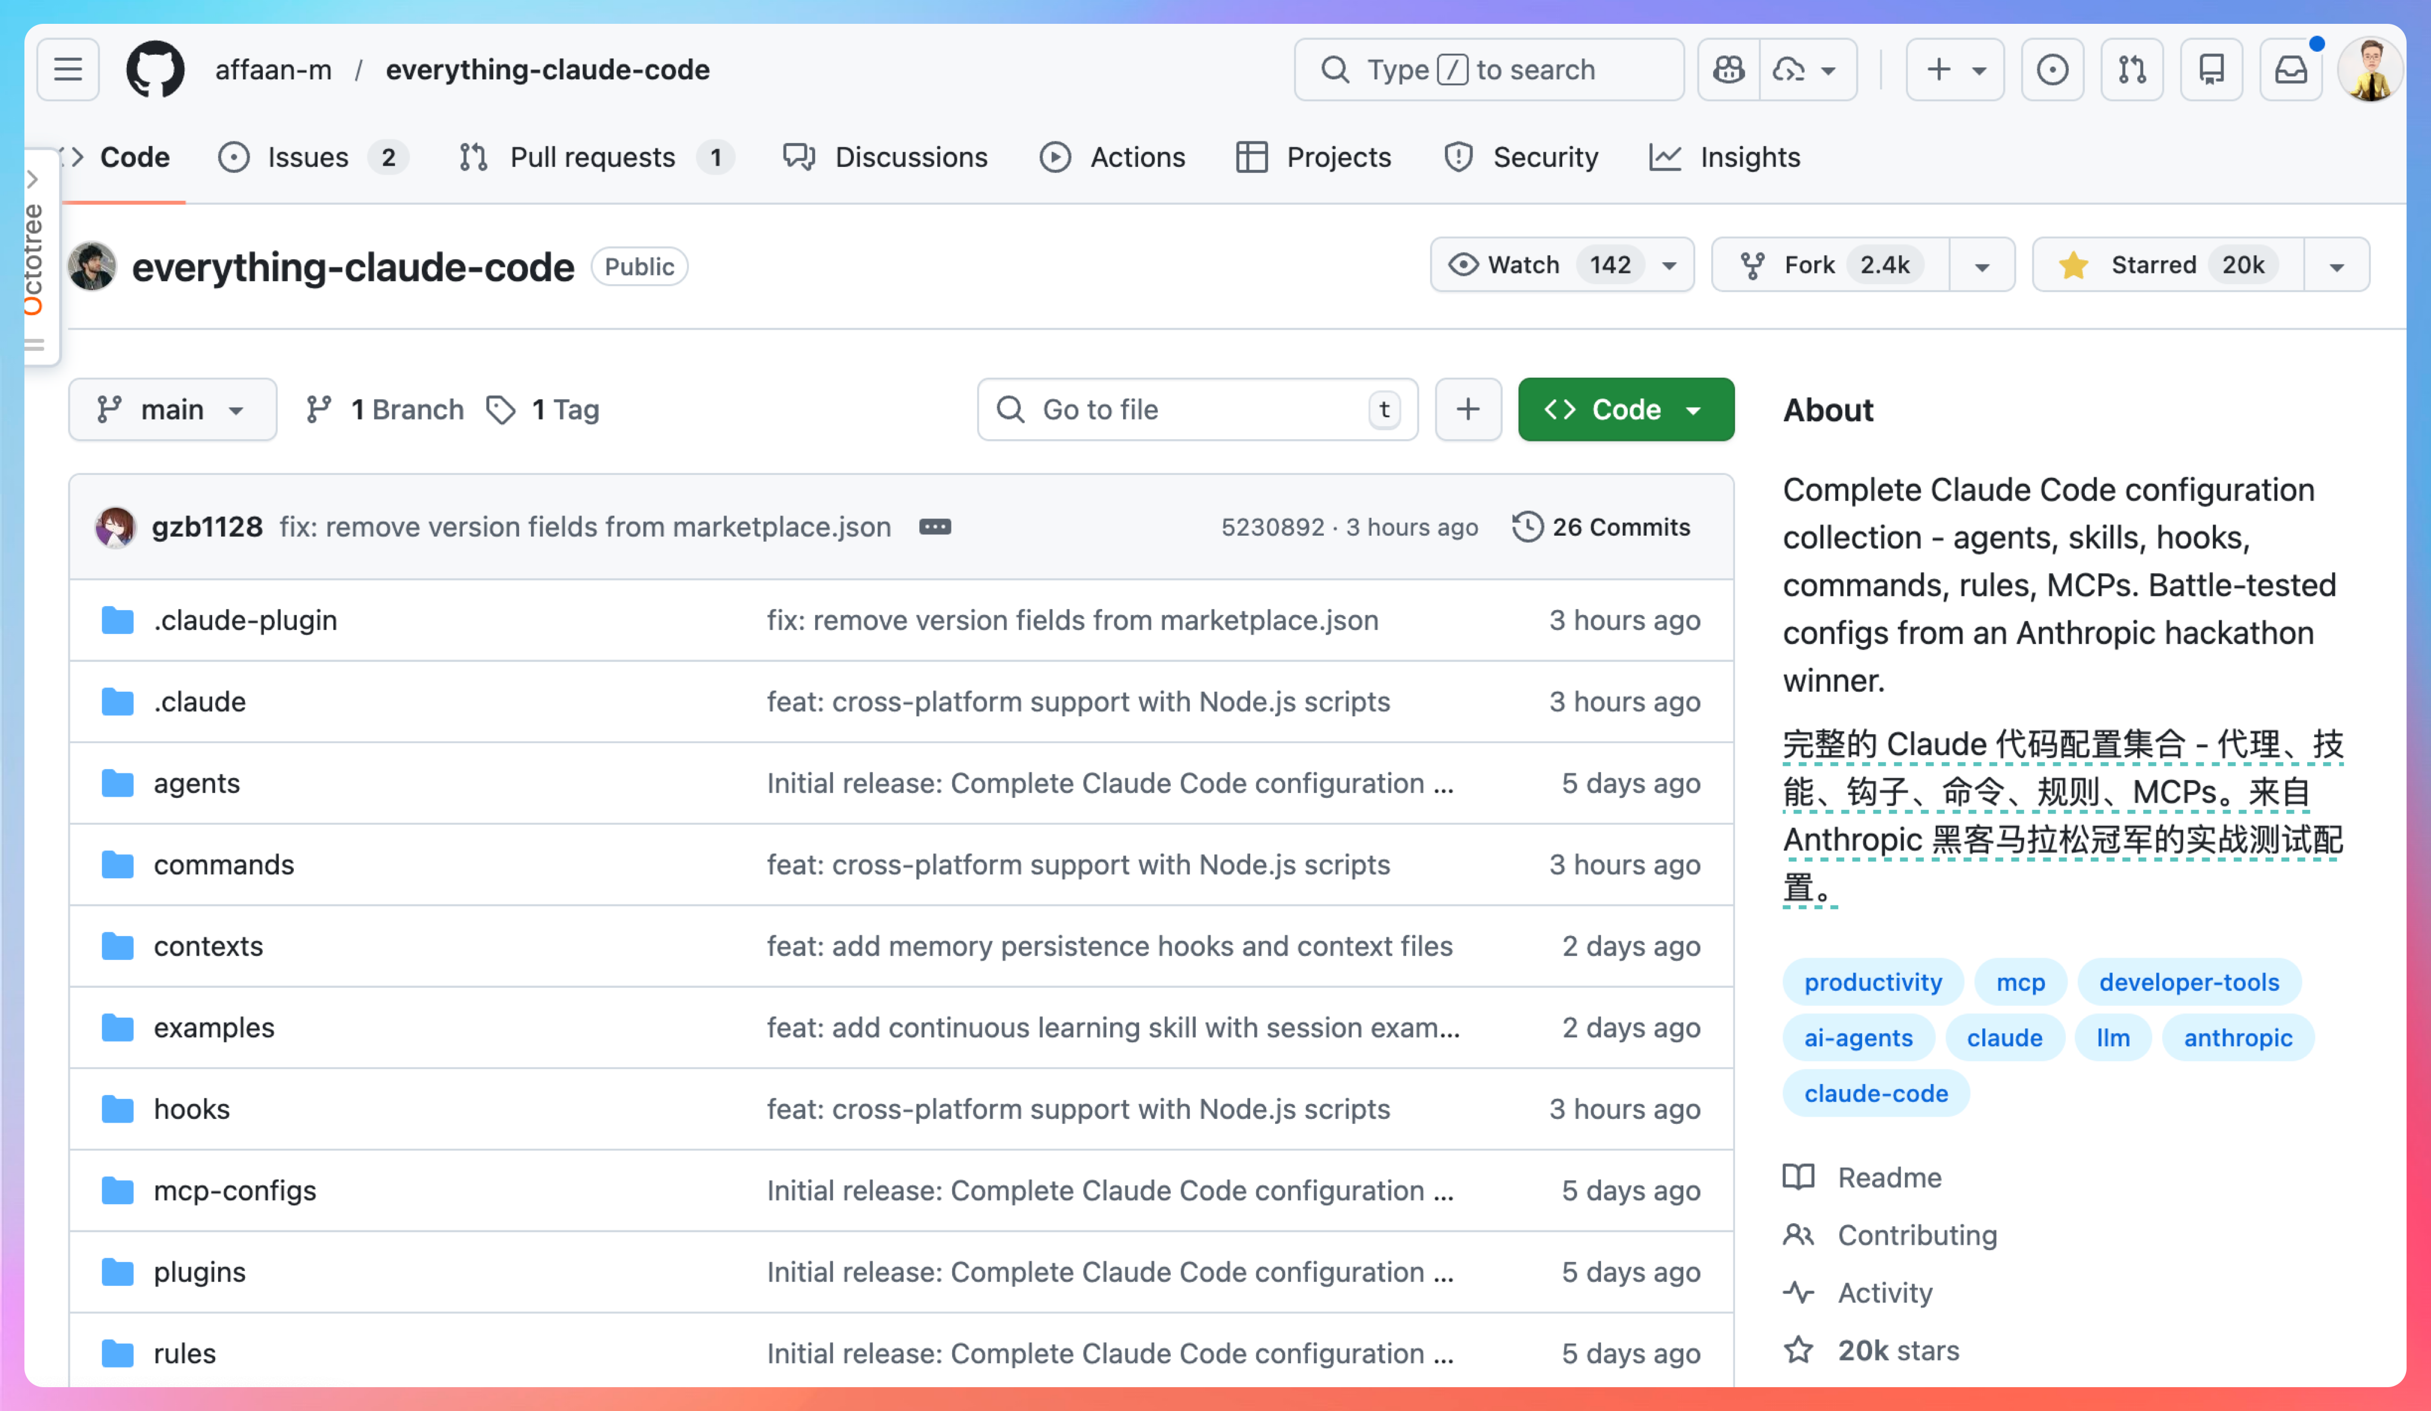This screenshot has height=1411, width=2431.
Task: Switch to the Pull requests tab
Action: point(592,156)
